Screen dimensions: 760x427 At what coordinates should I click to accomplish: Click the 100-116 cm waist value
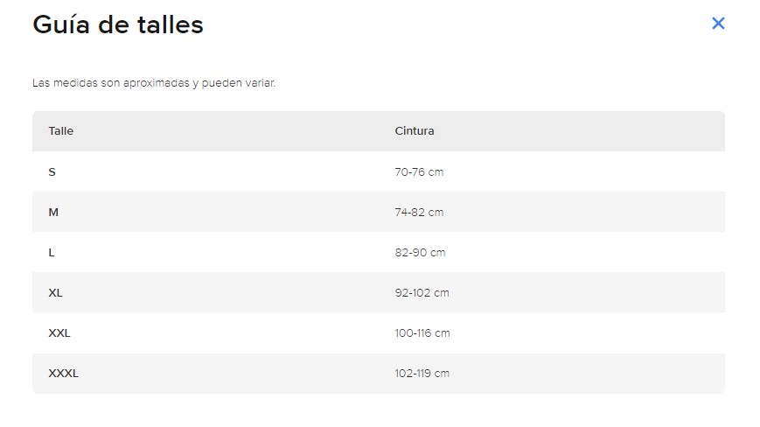[x=422, y=333]
